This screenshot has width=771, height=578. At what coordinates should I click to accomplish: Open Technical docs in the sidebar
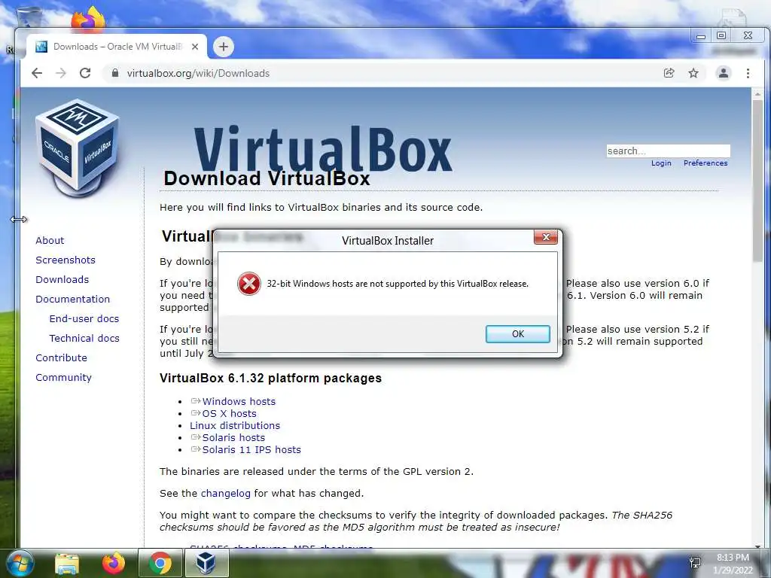coord(84,339)
